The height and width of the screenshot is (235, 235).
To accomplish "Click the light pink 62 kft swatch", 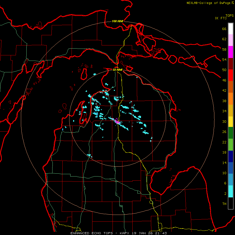I will pyautogui.click(x=231, y=40).
